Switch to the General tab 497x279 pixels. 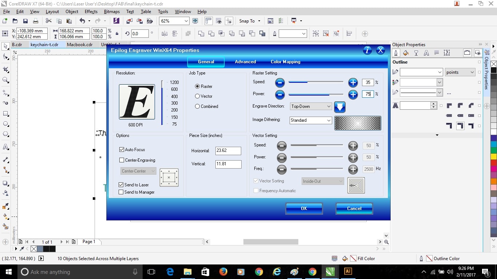(x=206, y=62)
